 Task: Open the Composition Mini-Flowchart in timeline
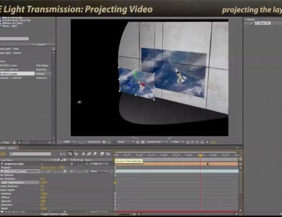(62, 154)
